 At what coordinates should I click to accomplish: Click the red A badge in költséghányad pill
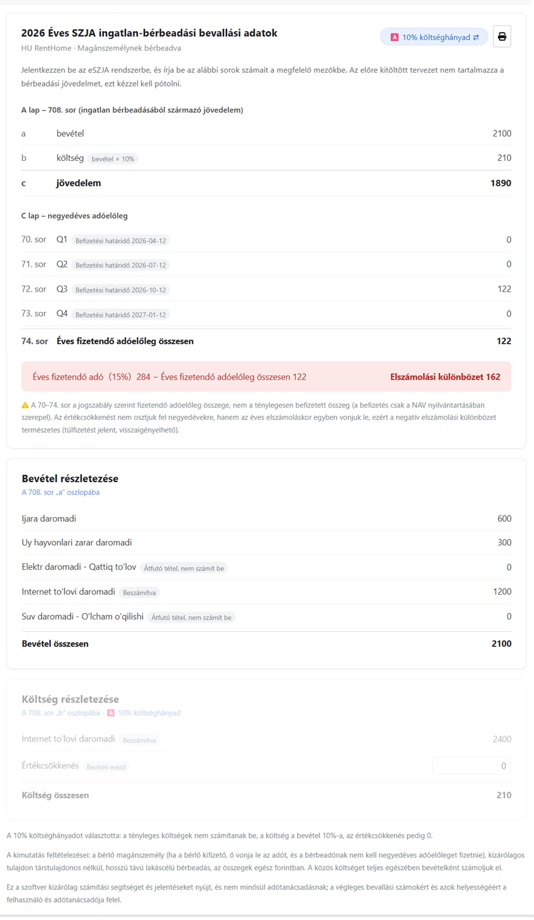pyautogui.click(x=395, y=37)
